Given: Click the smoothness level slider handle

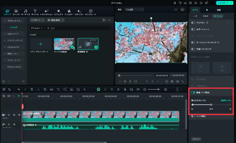Looking at the screenshot, I should [x=211, y=105].
